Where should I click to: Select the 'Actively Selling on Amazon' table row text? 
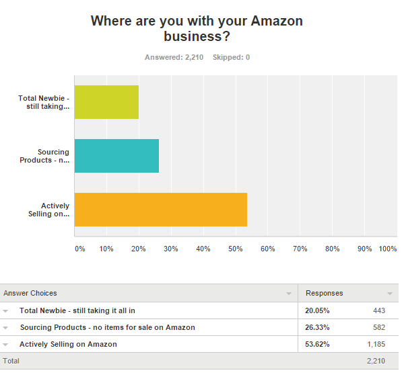click(68, 344)
